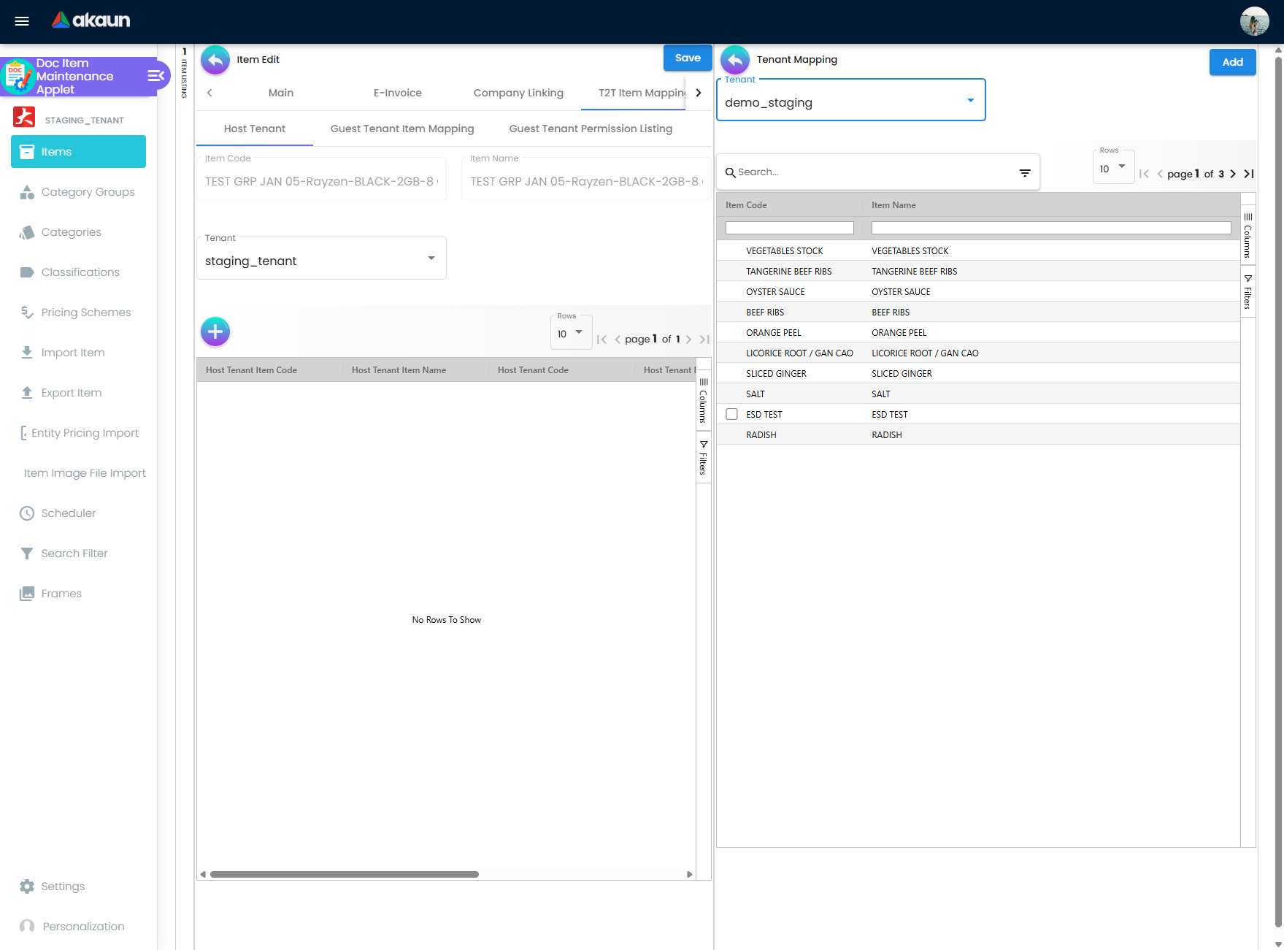
Task: Click the Item Edit back arrow
Action: pos(215,60)
